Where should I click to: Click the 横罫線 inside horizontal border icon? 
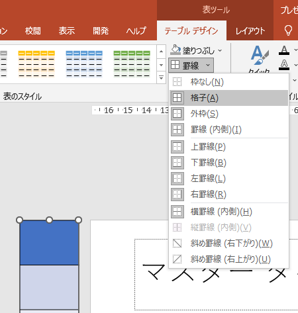coord(177,212)
